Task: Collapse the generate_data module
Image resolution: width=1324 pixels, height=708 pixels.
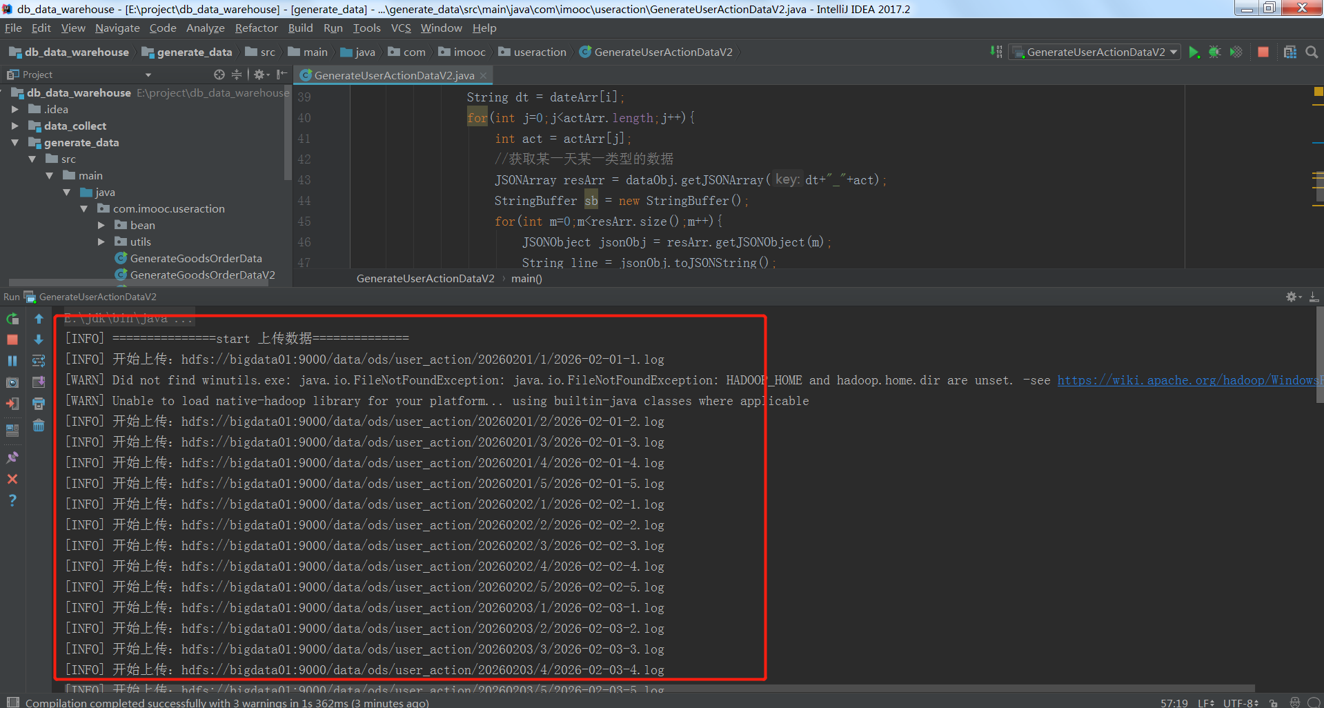Action: (x=15, y=142)
